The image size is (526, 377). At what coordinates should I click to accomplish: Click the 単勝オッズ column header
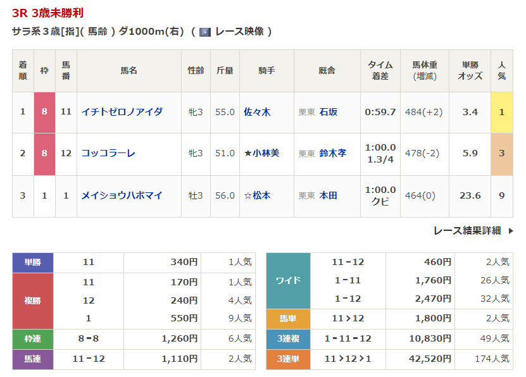click(470, 70)
